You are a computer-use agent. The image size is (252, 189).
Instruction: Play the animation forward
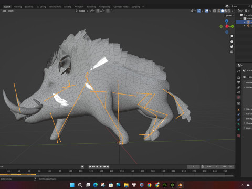click(101, 166)
